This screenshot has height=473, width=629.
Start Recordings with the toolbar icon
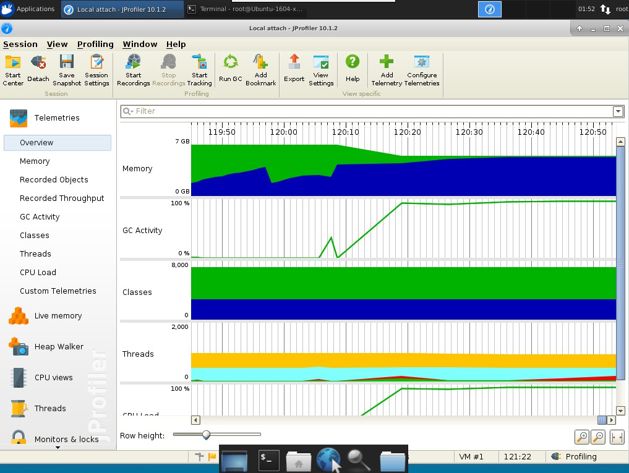pos(133,70)
